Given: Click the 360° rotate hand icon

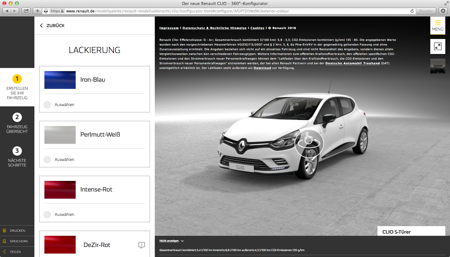Looking at the screenshot, I should pos(309,143).
